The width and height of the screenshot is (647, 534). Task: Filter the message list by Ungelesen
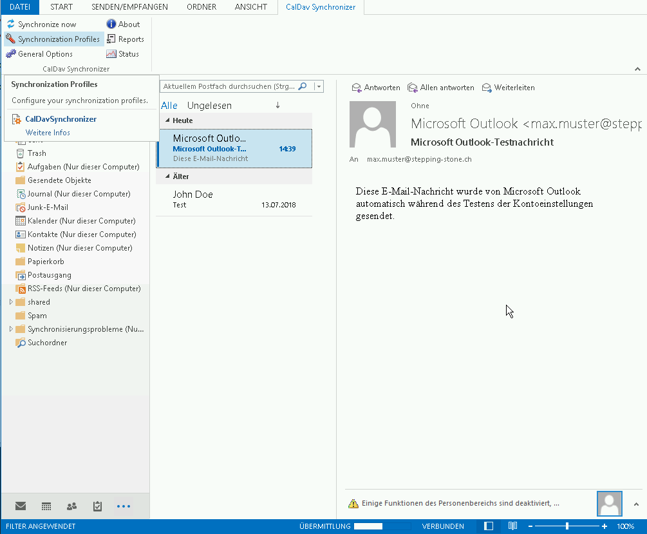pos(209,106)
